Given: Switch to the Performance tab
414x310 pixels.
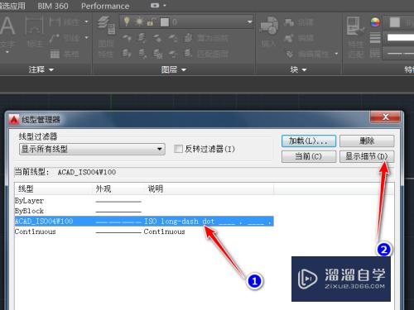Looking at the screenshot, I should tap(105, 6).
